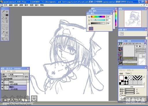This screenshot has height=106, width=148.
Task: Select the zoom out magnifier tool
Action: (x=7, y=39)
